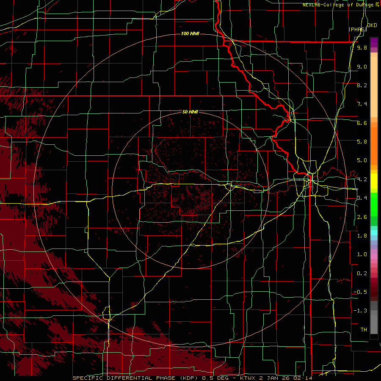The image size is (381, 381).
Task: Click the 7.4 value on the color scale
Action: (362, 104)
